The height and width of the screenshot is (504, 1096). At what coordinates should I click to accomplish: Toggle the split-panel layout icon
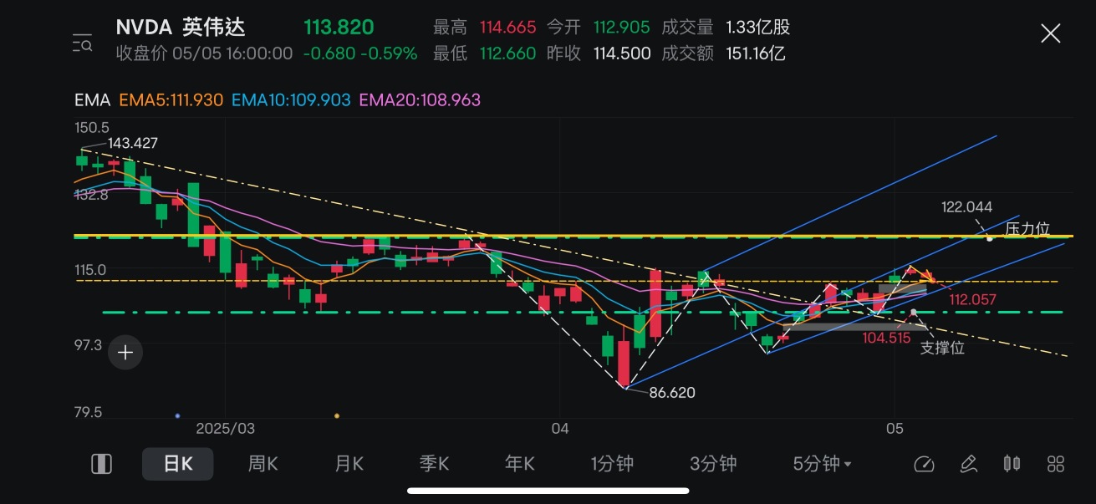coord(101,464)
